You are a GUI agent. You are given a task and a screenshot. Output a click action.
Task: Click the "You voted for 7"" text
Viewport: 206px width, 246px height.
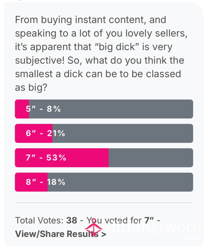120,221
